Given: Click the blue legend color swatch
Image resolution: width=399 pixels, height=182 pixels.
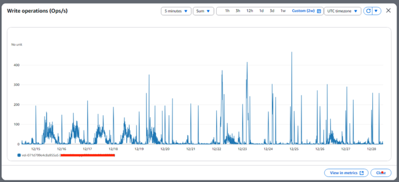Looking at the screenshot, I should point(19,155).
